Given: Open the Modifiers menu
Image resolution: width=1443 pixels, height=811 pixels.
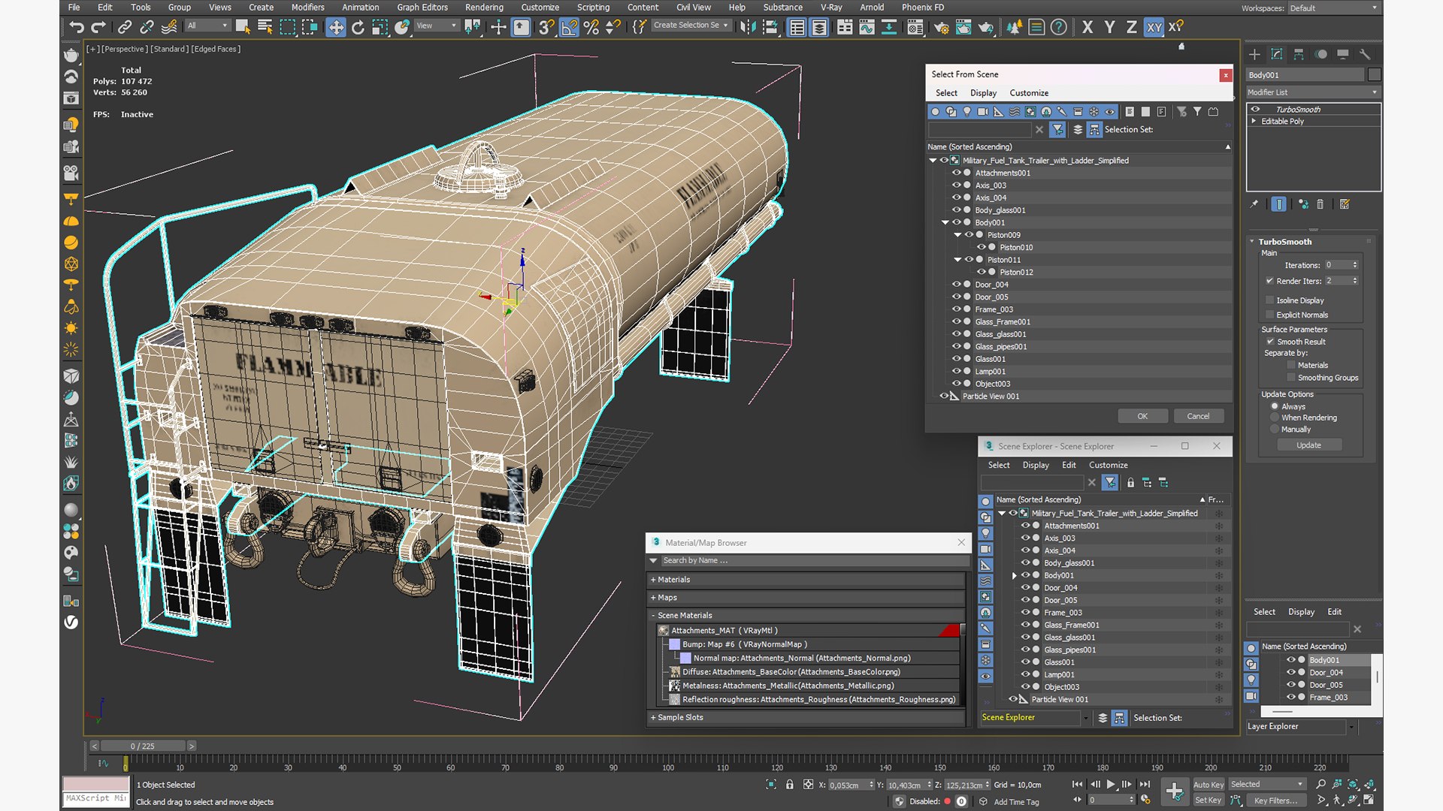Looking at the screenshot, I should coord(307,8).
